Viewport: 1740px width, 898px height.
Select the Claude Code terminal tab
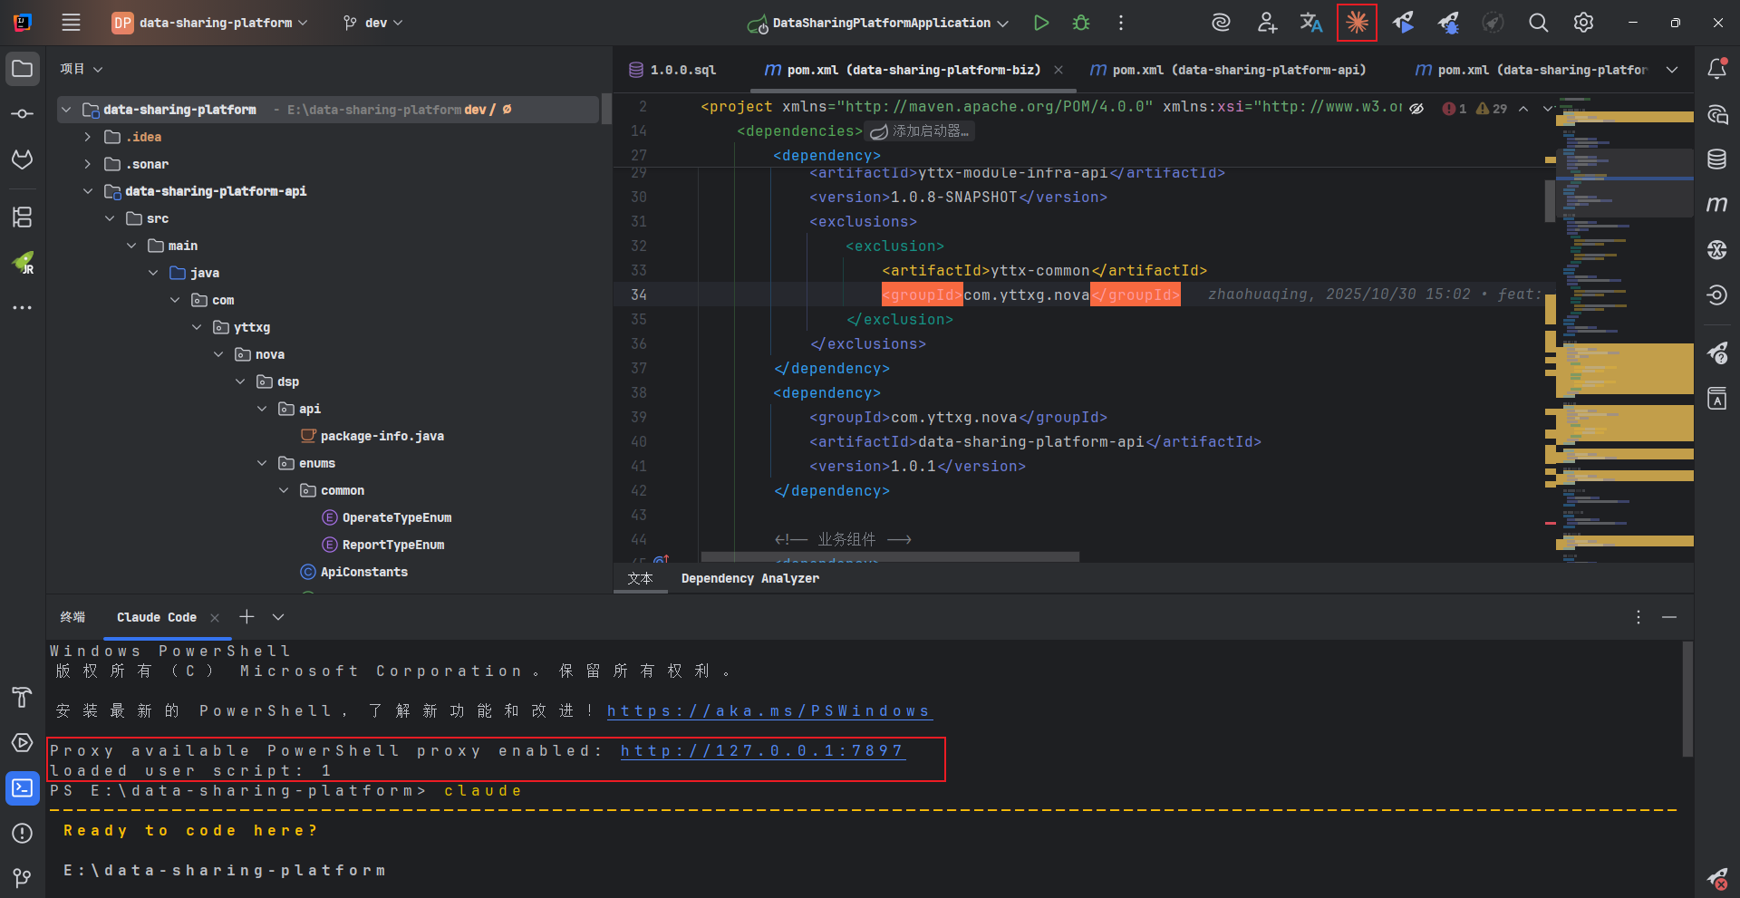(x=157, y=617)
